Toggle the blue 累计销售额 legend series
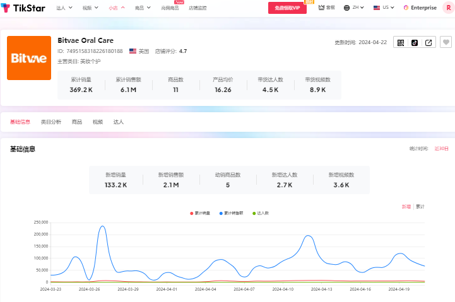The width and height of the screenshot is (455, 302). pos(231,213)
